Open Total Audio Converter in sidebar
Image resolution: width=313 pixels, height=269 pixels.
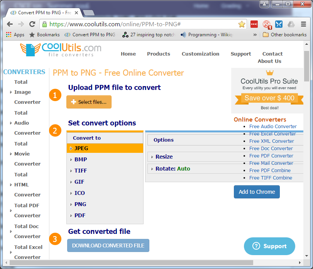click(x=27, y=123)
